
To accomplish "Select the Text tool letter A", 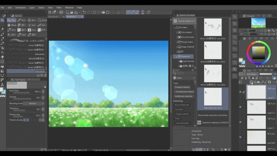I will 2,85.
